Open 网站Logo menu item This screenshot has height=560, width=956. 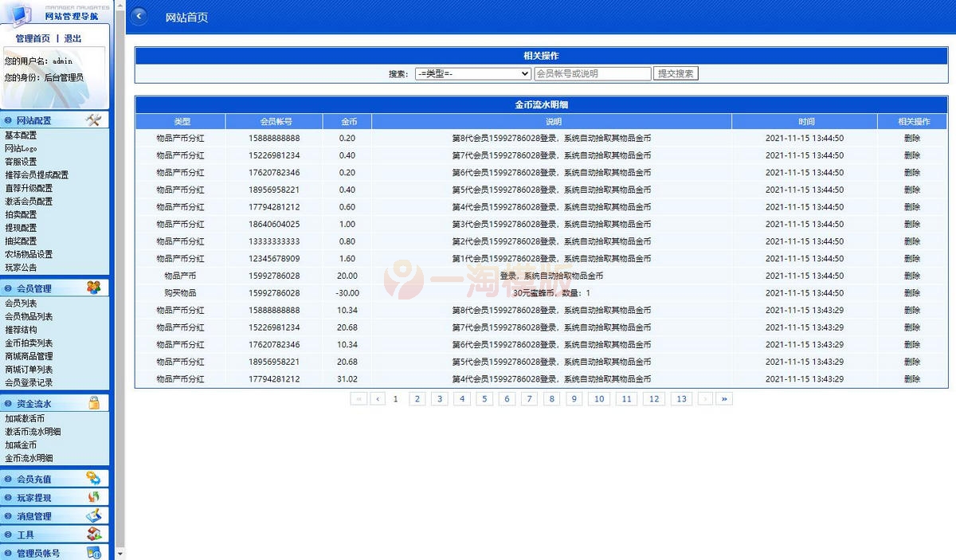[21, 148]
